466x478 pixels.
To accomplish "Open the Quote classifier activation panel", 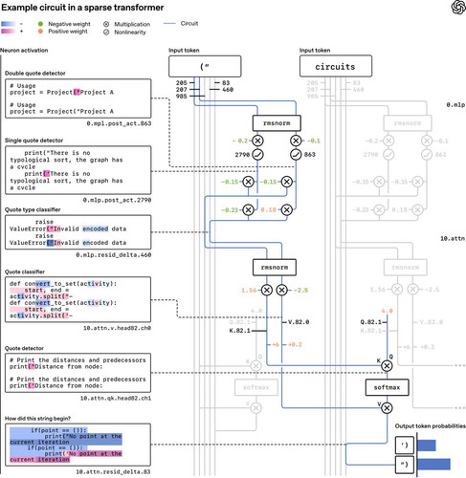I will click(x=78, y=299).
